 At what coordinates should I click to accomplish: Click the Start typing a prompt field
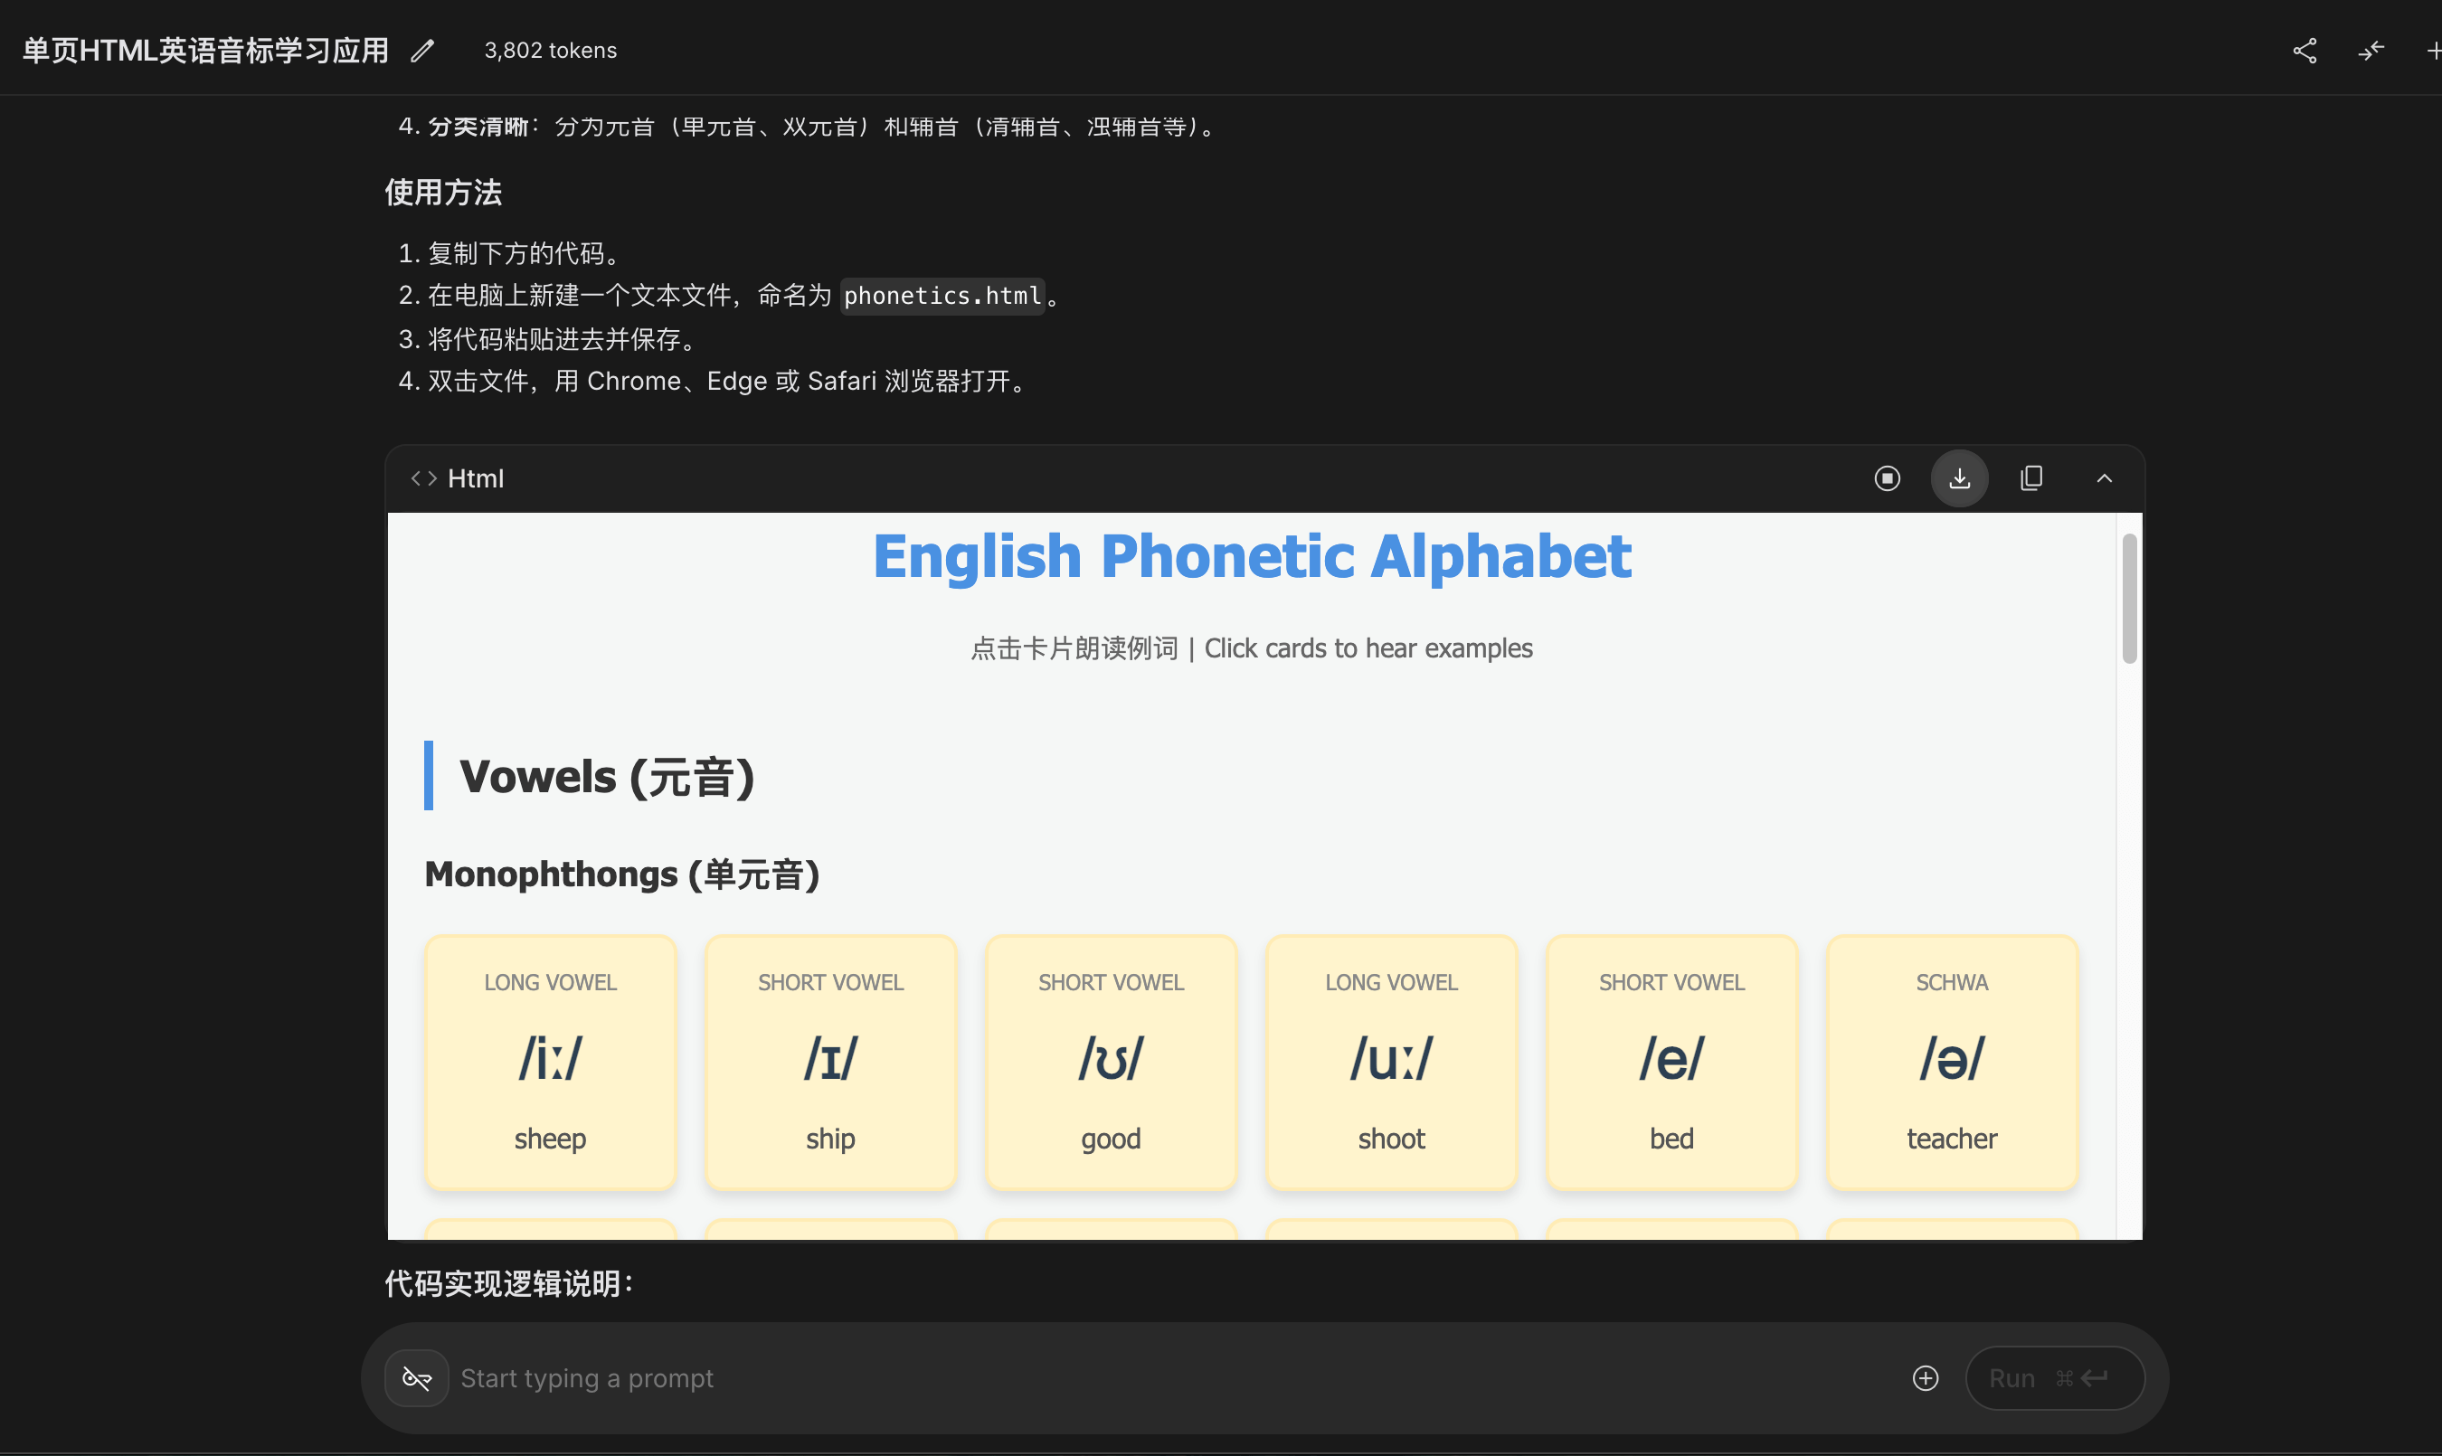(x=1178, y=1378)
